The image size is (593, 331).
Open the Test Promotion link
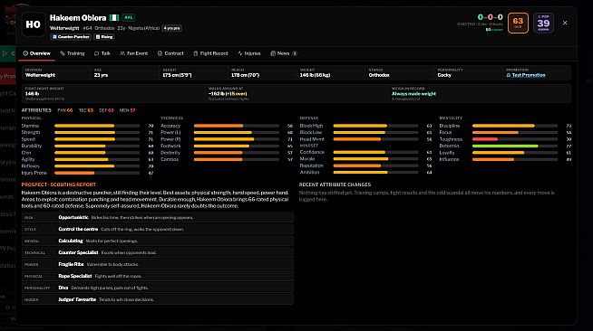coord(529,75)
